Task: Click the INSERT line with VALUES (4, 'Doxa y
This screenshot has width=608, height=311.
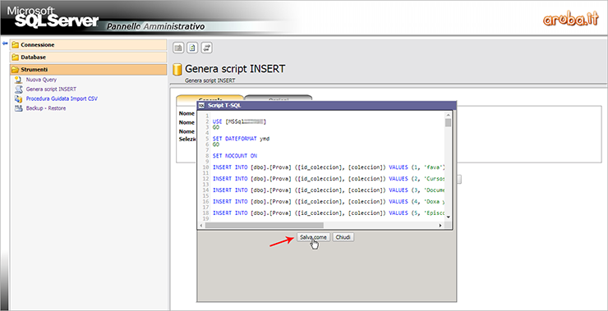Action: (x=328, y=201)
